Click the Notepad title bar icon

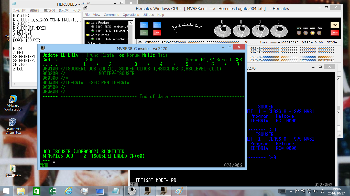[x=14, y=4]
